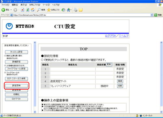
Task: Click the Refresh page icon
Action: [x=28, y=10]
